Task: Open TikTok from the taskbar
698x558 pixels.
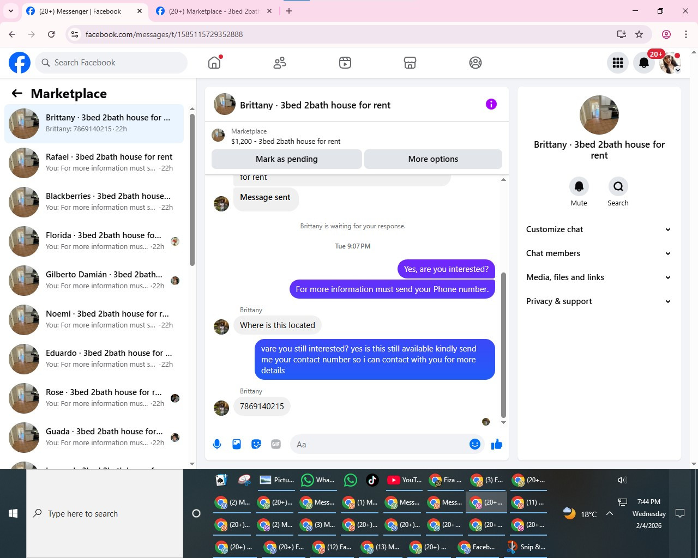Action: 372,480
